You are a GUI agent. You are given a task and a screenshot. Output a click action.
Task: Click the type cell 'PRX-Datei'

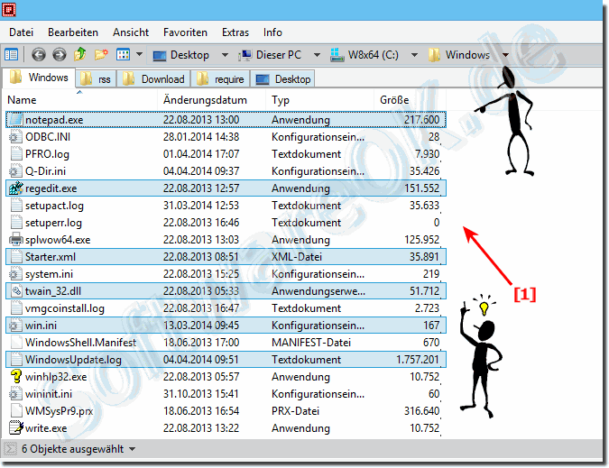[x=295, y=411]
